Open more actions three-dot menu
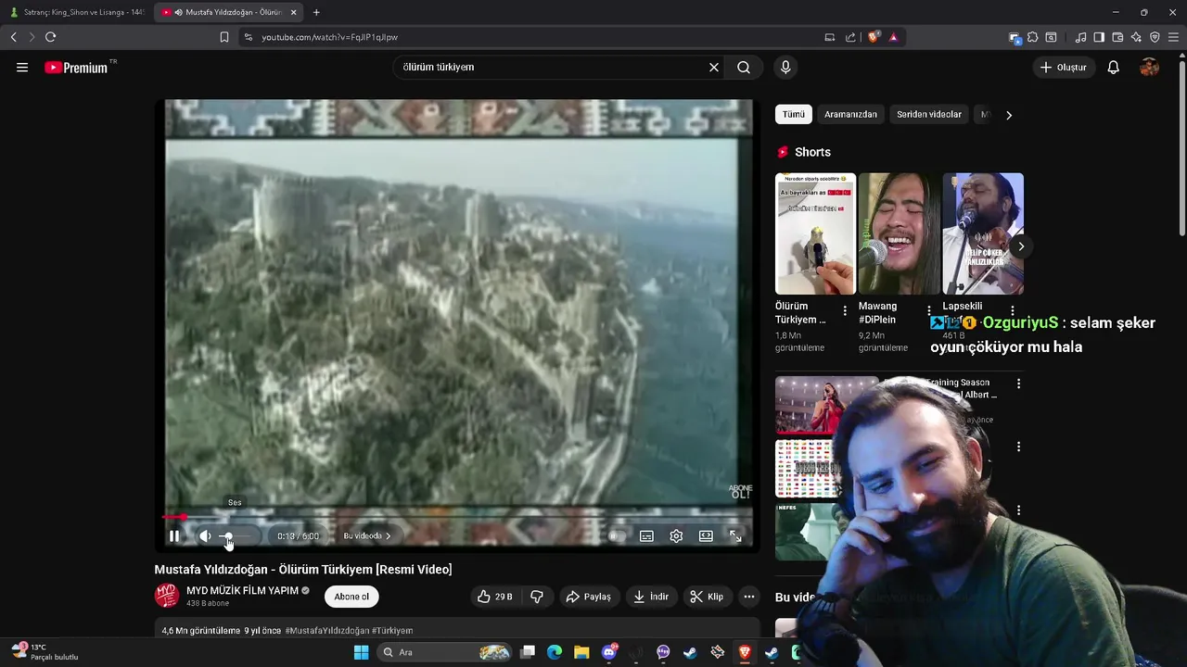Image resolution: width=1187 pixels, height=667 pixels. (749, 597)
